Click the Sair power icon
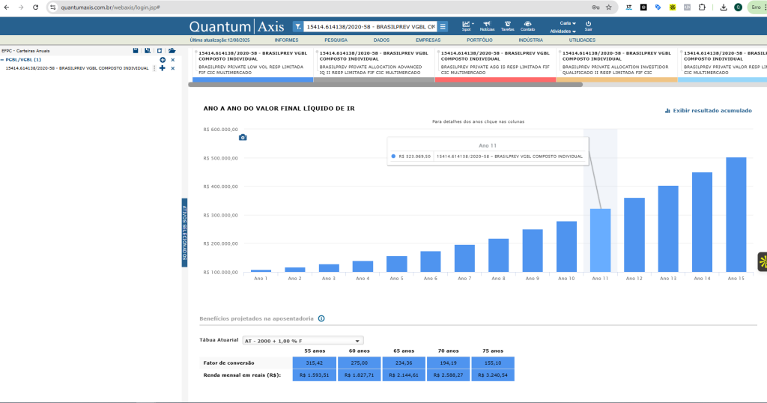Screen dimensions: 767x403 click(x=588, y=25)
